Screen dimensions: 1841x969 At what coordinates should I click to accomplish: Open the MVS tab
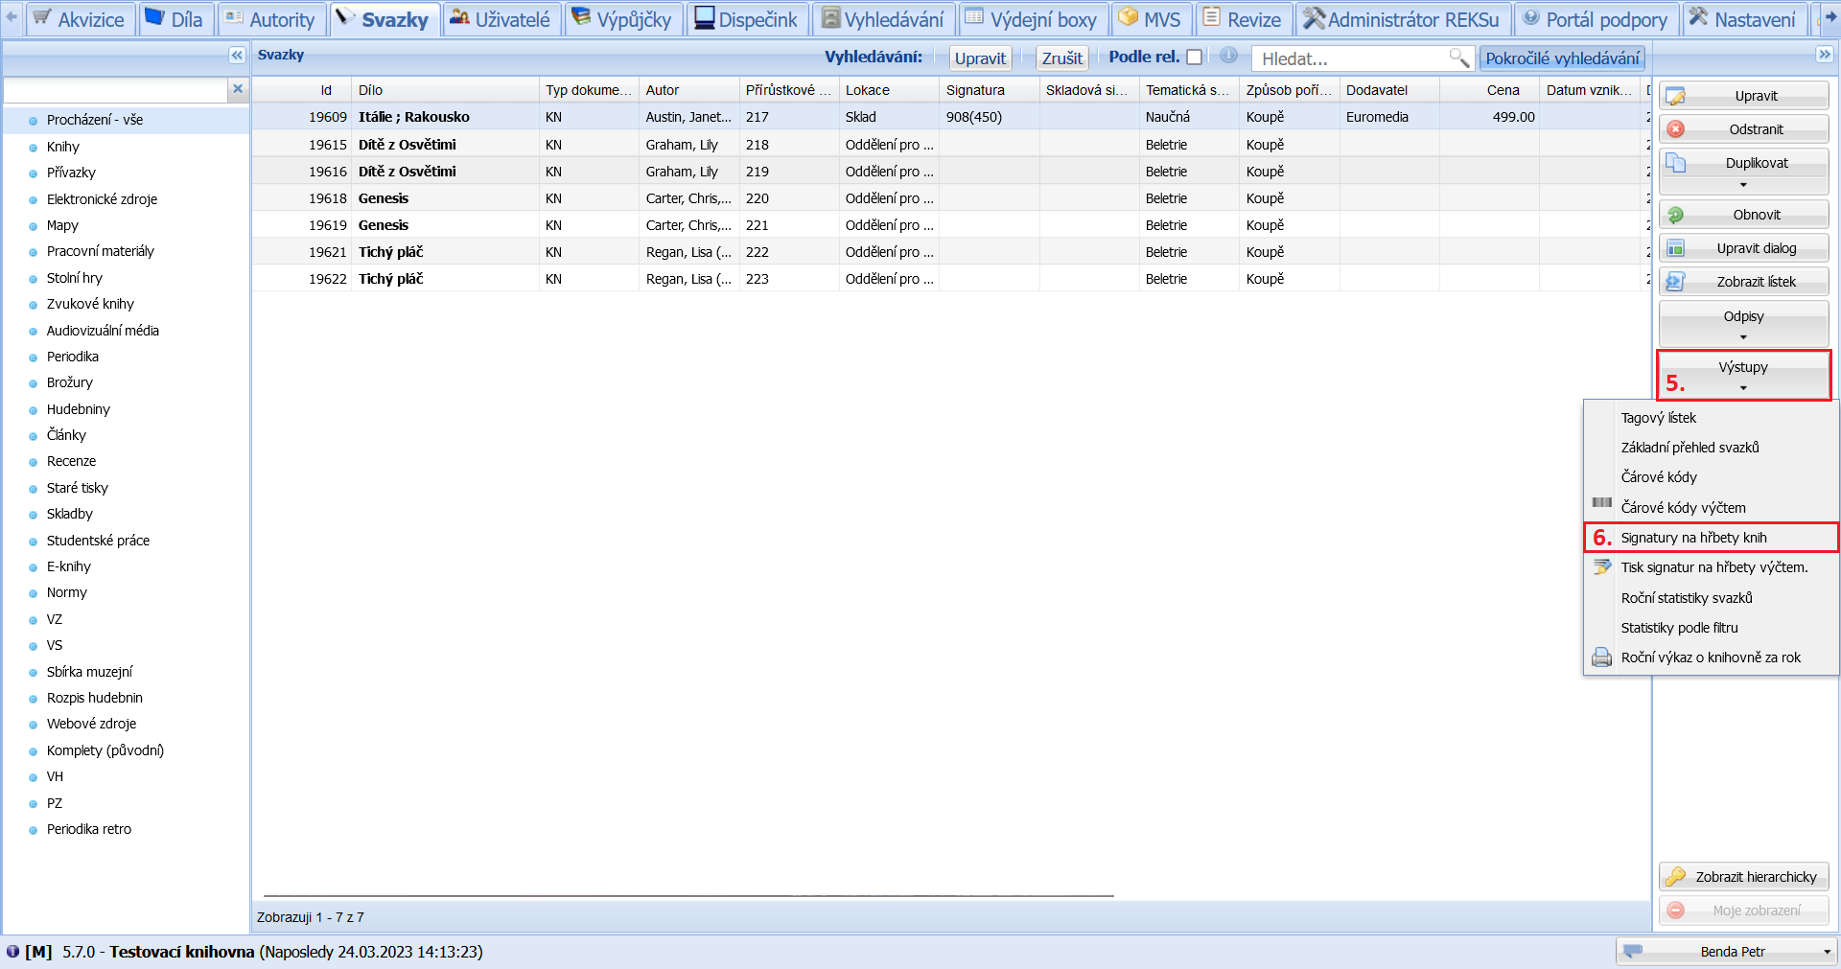1151,19
